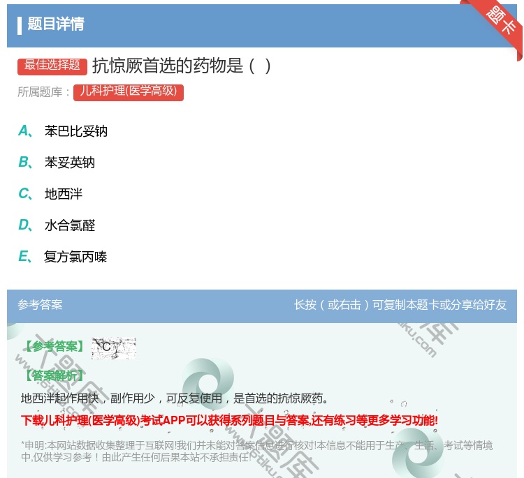This screenshot has width=524, height=478.
Task: Select option D 水合氯醛
Action: tap(57, 225)
